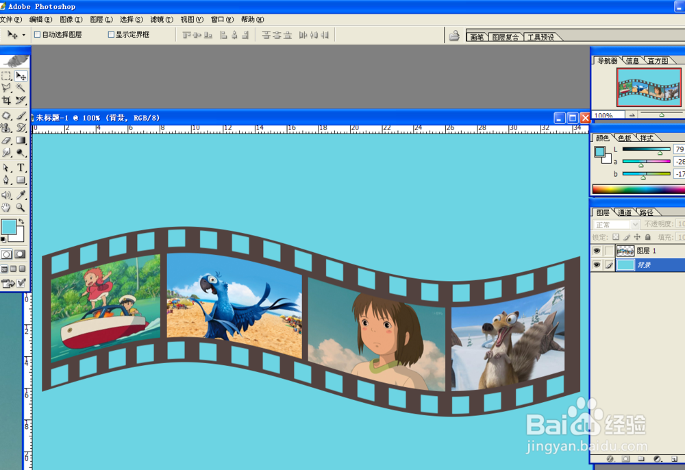Viewport: 685px width, 470px height.
Task: Open 图层复合 tab in palette well
Action: tap(506, 37)
